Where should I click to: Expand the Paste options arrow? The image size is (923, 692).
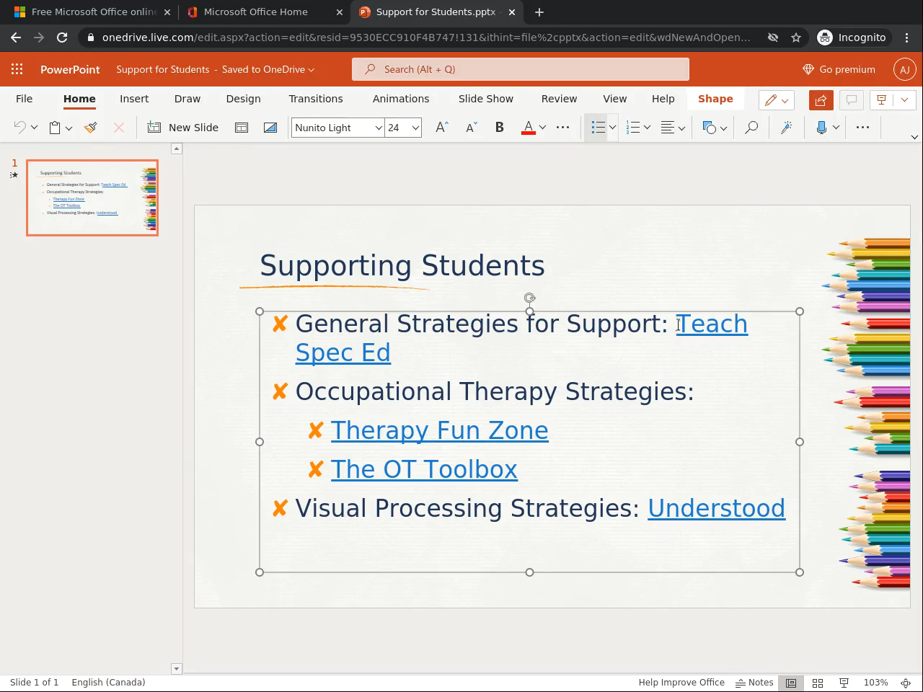pos(69,128)
